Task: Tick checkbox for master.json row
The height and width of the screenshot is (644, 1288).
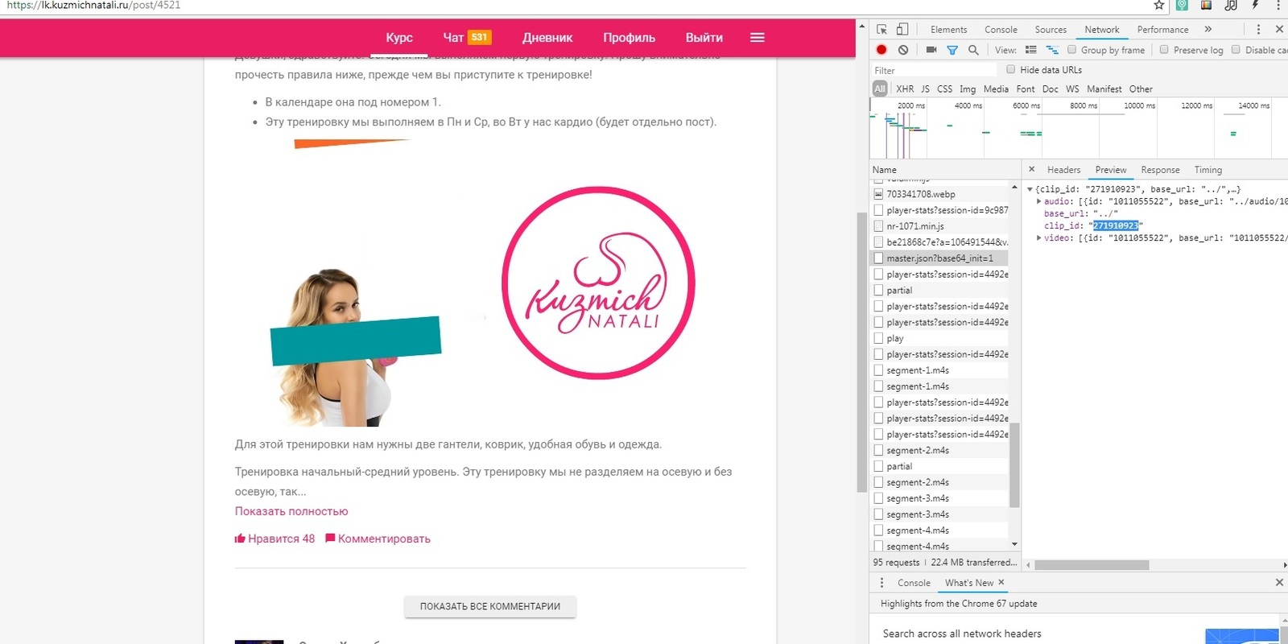Action: [878, 258]
